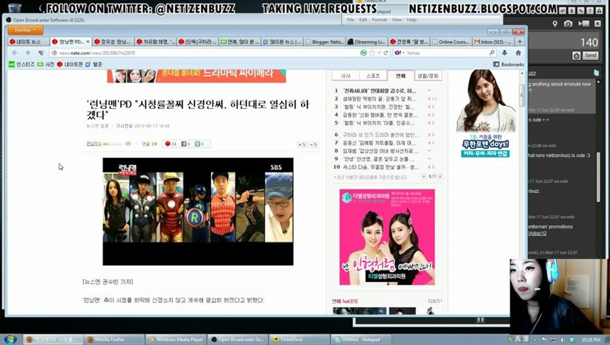
Task: Open the Bookmarks toolbar button
Action: 508,64
